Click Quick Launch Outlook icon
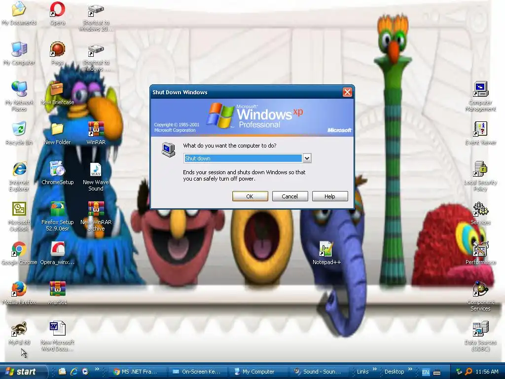 (63, 372)
